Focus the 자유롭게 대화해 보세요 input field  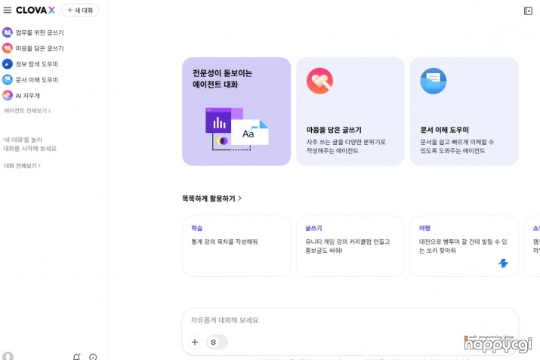350,320
